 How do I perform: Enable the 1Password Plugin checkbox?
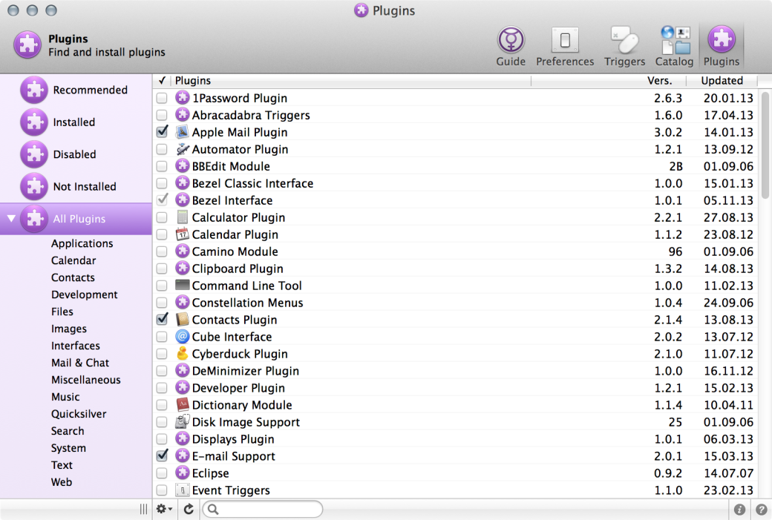(x=162, y=98)
